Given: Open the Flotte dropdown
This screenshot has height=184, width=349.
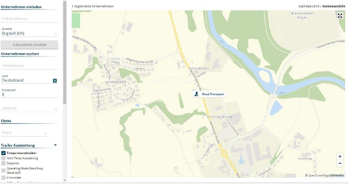Looking at the screenshot, I should (x=24, y=133).
